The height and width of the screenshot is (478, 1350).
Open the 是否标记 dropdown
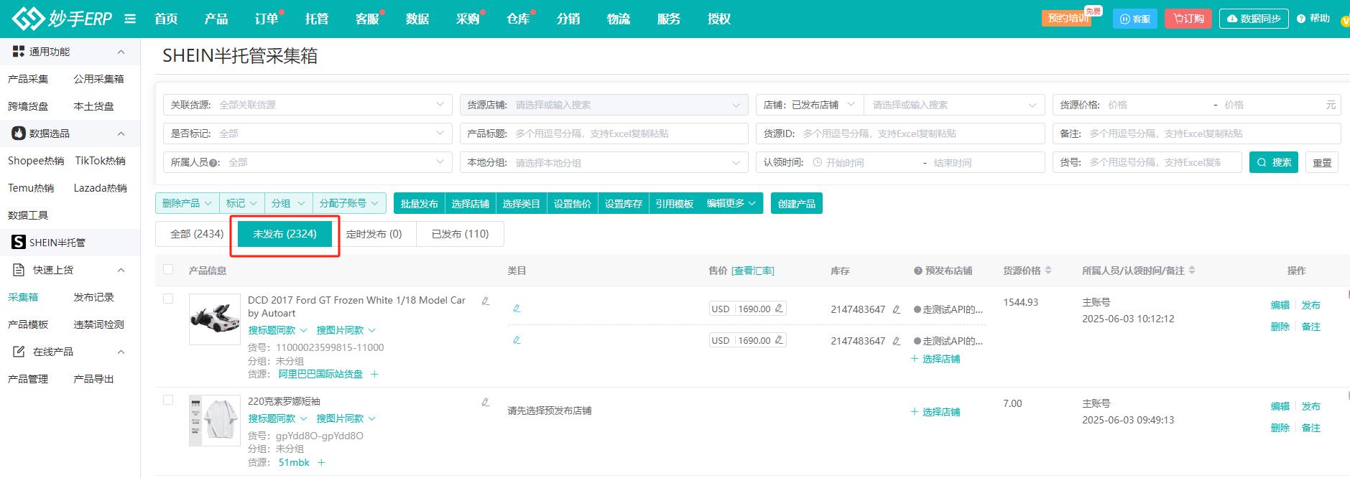pos(308,133)
